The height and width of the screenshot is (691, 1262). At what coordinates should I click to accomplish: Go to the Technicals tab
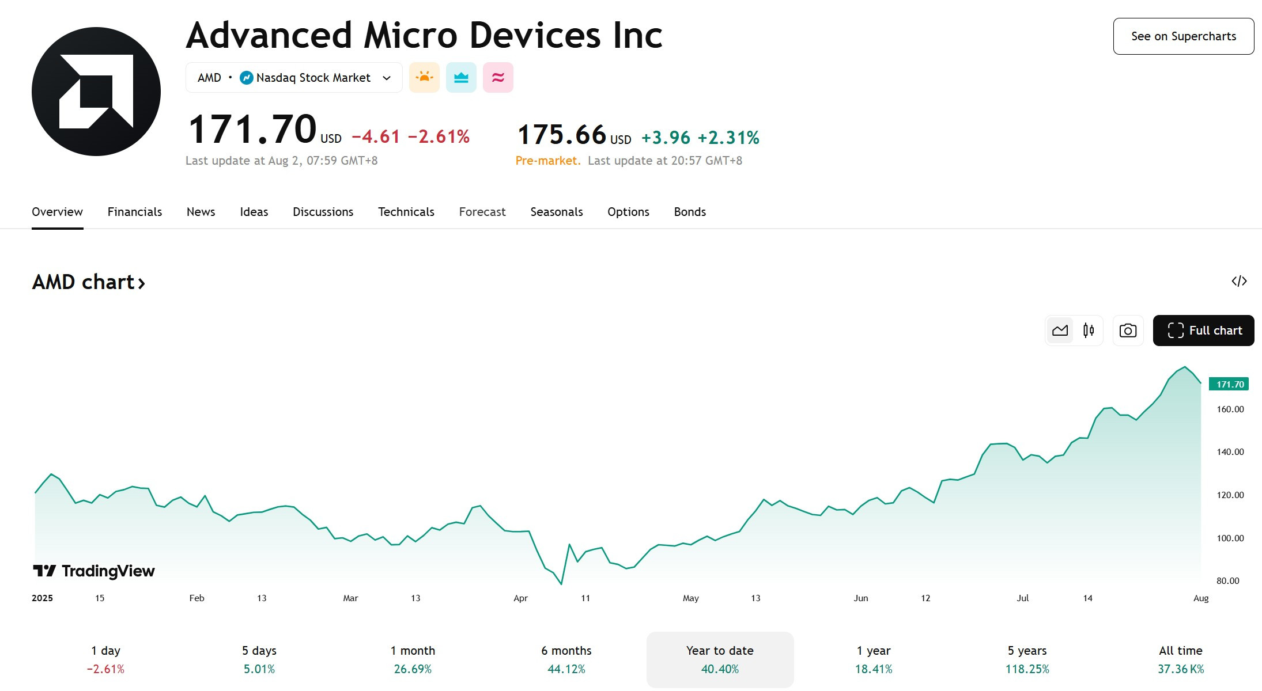click(406, 212)
